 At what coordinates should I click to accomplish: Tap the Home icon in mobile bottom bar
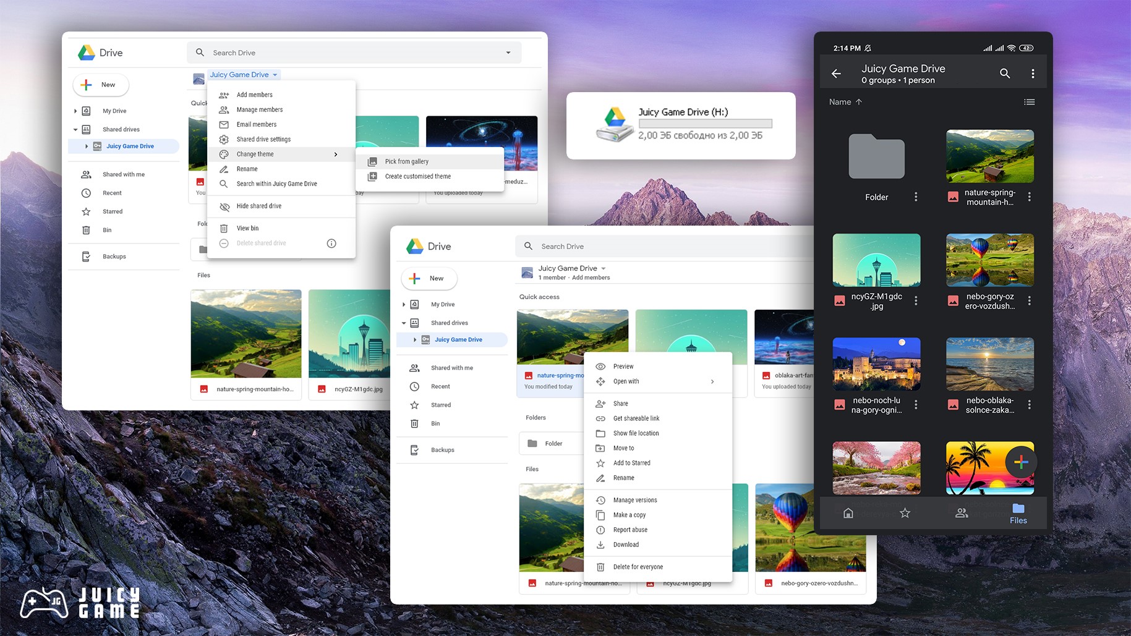(848, 513)
